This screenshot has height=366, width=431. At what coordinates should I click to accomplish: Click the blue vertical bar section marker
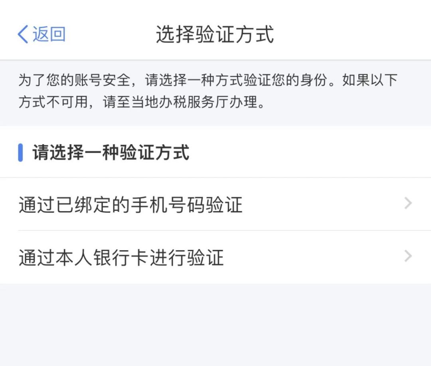20,152
